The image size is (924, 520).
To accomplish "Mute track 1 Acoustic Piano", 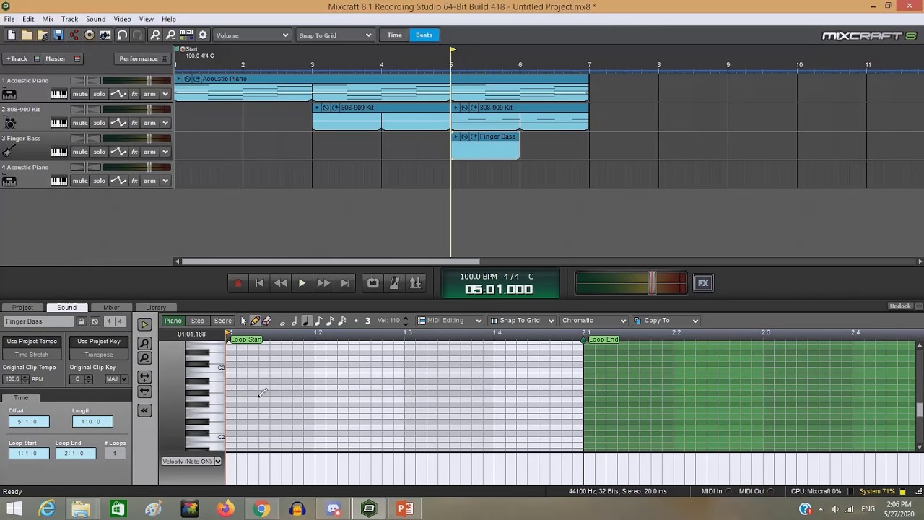I will 80,94.
